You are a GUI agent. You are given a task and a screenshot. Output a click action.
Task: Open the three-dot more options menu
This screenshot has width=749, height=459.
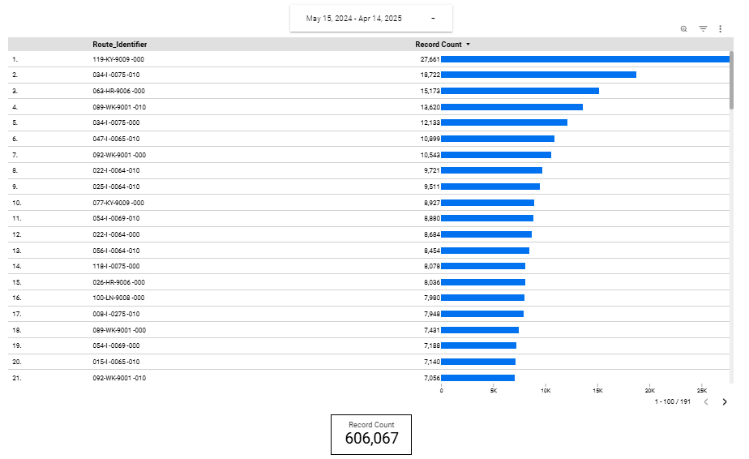pyautogui.click(x=720, y=28)
